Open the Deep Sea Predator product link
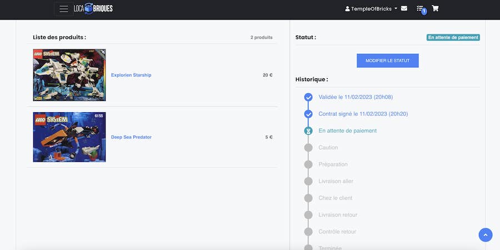 (131, 137)
